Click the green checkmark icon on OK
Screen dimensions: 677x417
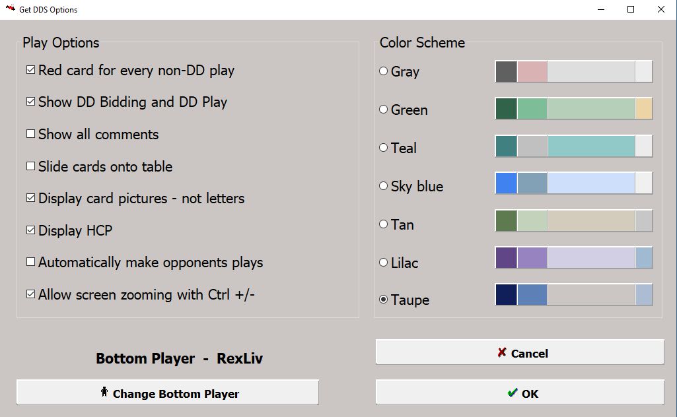513,393
